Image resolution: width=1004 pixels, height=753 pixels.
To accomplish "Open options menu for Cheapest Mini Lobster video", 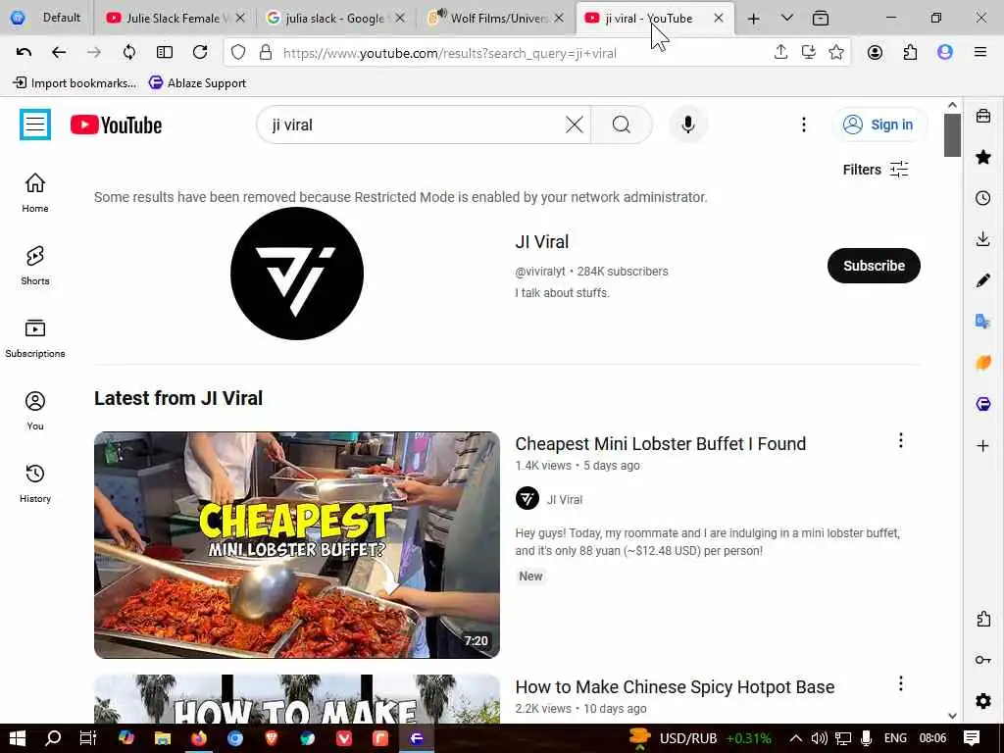I will [900, 440].
